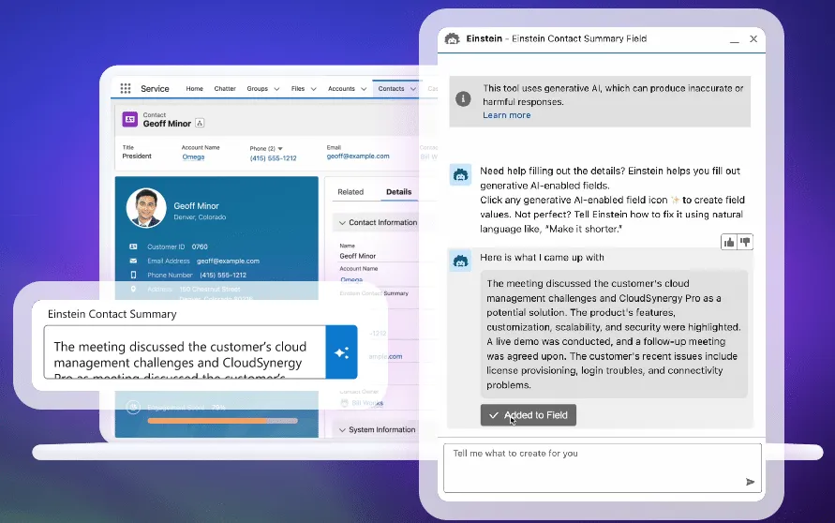Image resolution: width=835 pixels, height=523 pixels.
Task: Click the (415) 555-1212 phone link in header
Action: (274, 158)
